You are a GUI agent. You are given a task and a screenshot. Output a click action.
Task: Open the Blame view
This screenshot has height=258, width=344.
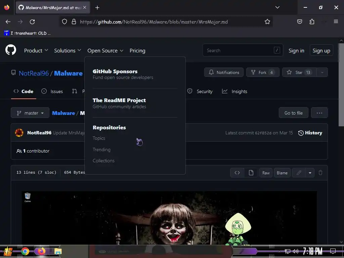coord(282,173)
